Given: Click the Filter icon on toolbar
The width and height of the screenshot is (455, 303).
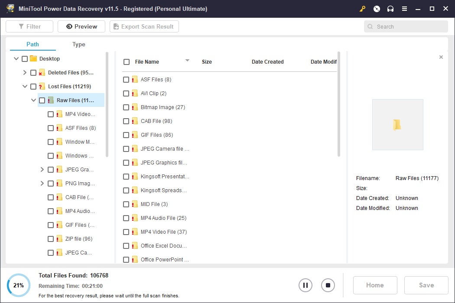Looking at the screenshot, I should point(22,26).
